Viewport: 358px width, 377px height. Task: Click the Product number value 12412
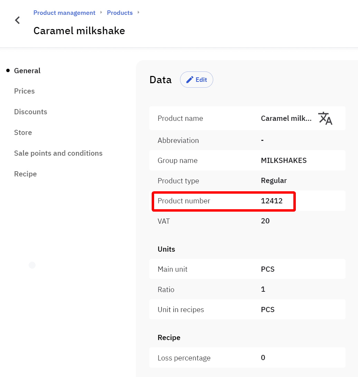click(272, 201)
